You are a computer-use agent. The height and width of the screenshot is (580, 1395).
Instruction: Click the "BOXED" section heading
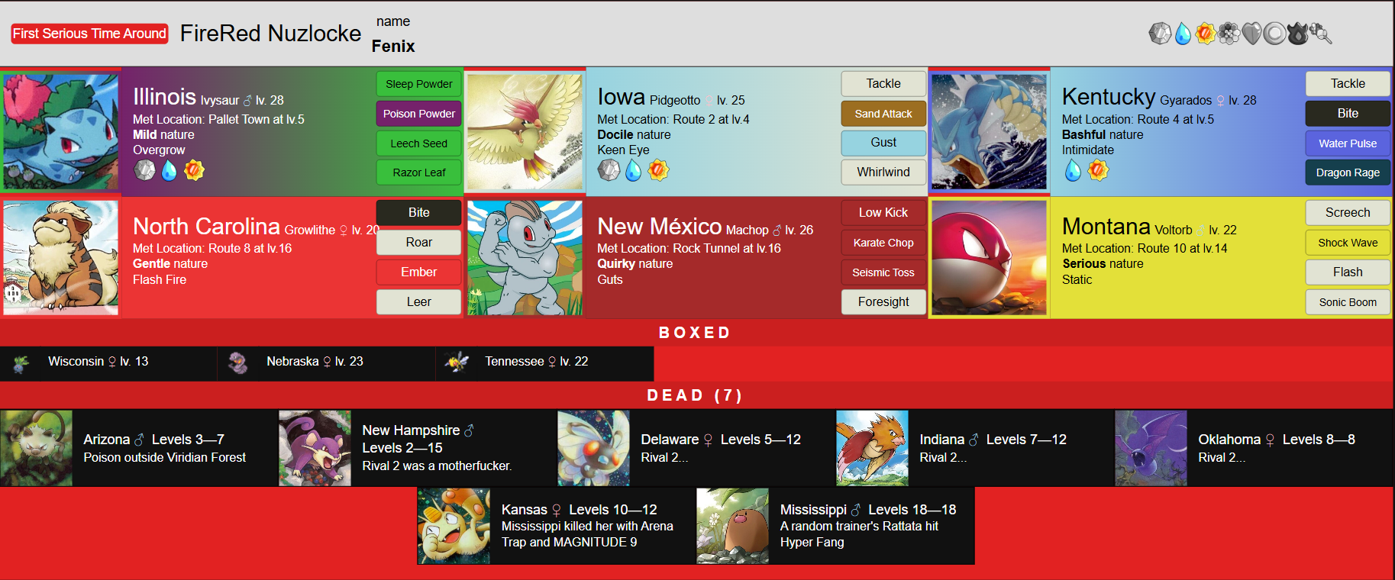coord(695,333)
